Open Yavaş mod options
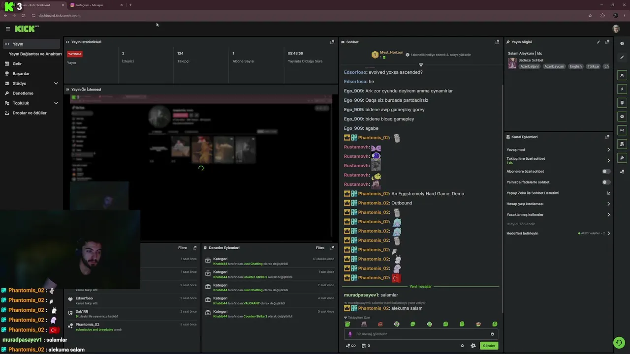 (559, 149)
